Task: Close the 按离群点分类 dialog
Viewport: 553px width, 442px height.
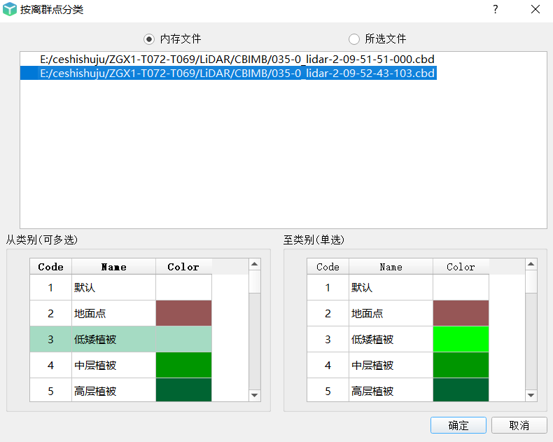Action: [535, 9]
